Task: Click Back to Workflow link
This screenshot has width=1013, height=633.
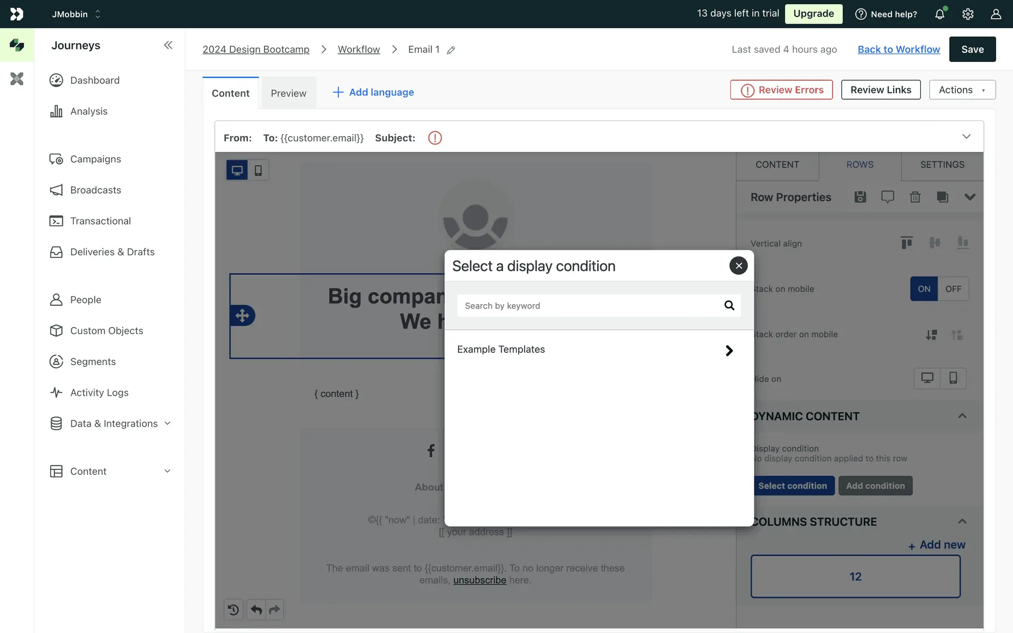Action: (x=899, y=50)
